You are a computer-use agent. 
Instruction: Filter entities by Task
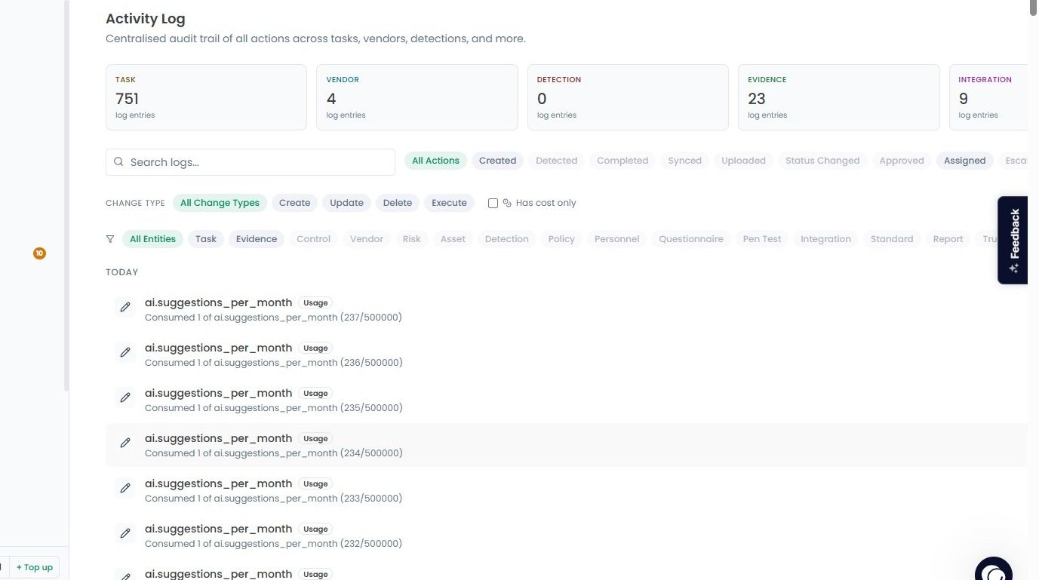pyautogui.click(x=205, y=239)
